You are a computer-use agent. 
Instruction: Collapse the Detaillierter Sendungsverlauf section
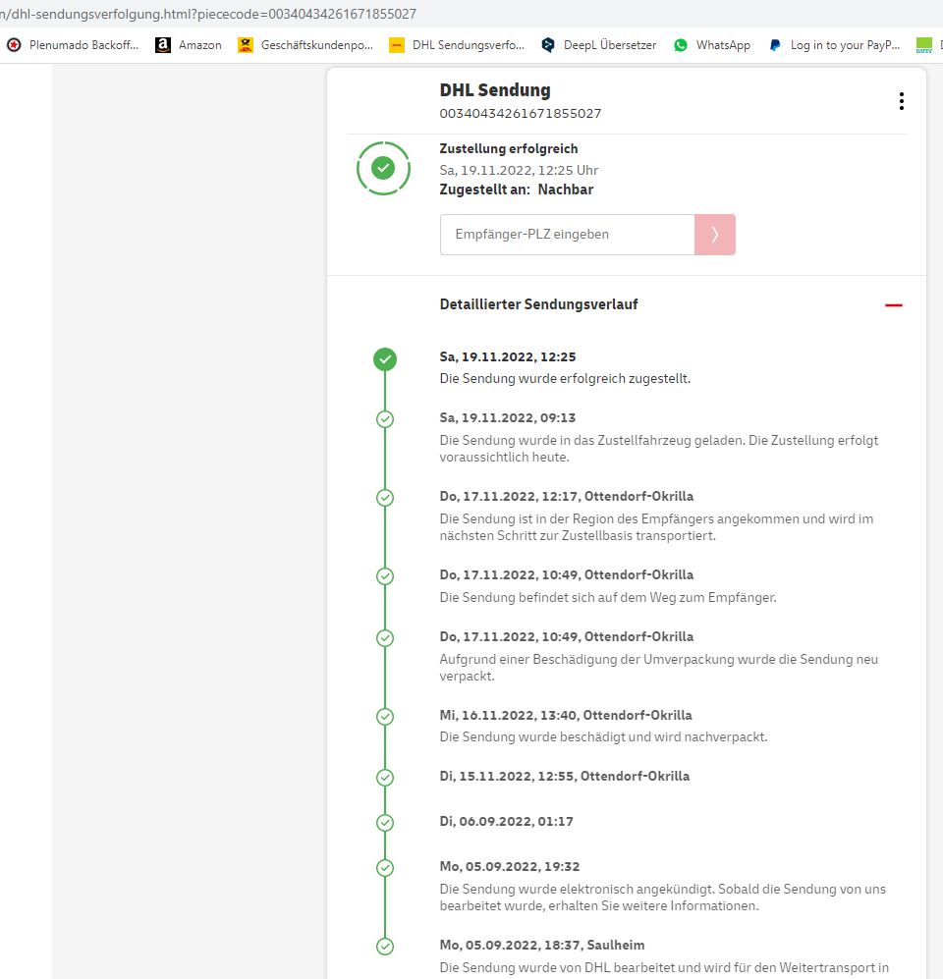(x=894, y=305)
